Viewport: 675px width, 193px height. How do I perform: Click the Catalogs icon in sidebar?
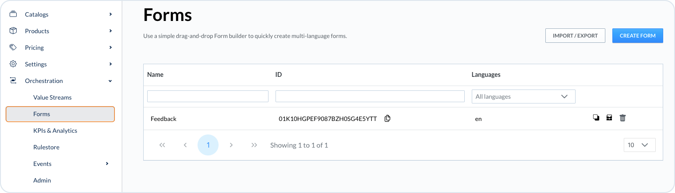coord(13,14)
